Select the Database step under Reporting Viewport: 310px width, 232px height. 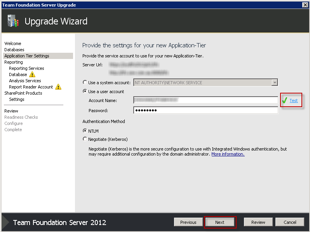(x=18, y=74)
